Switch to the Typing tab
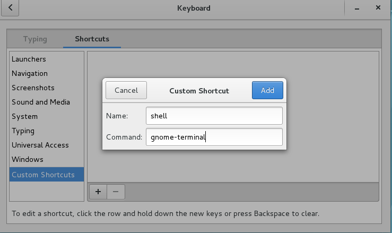This screenshot has height=233, width=392. (x=35, y=39)
